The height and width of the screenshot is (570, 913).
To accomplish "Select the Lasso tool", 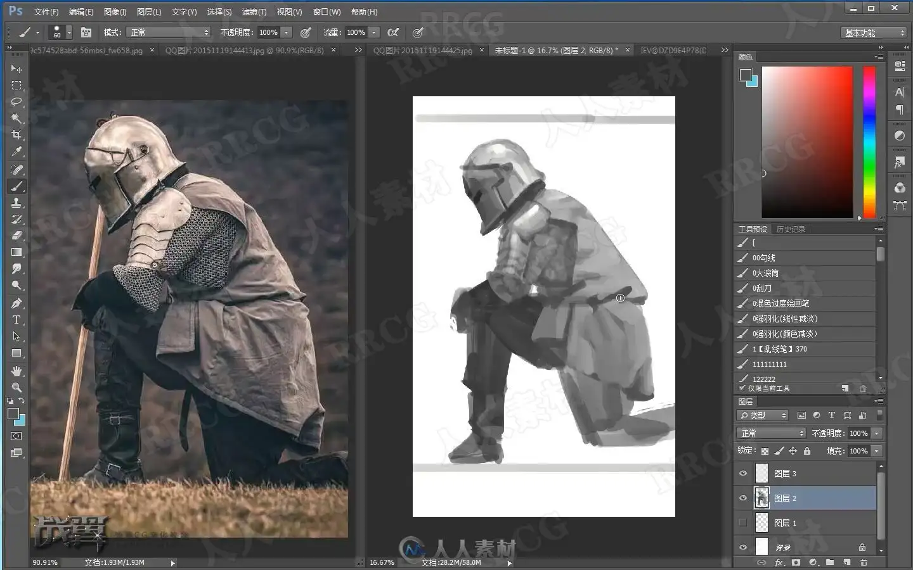I will (16, 102).
